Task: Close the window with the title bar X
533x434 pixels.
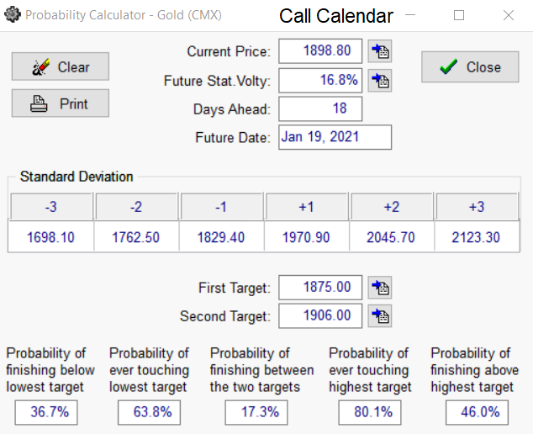Action: click(509, 15)
